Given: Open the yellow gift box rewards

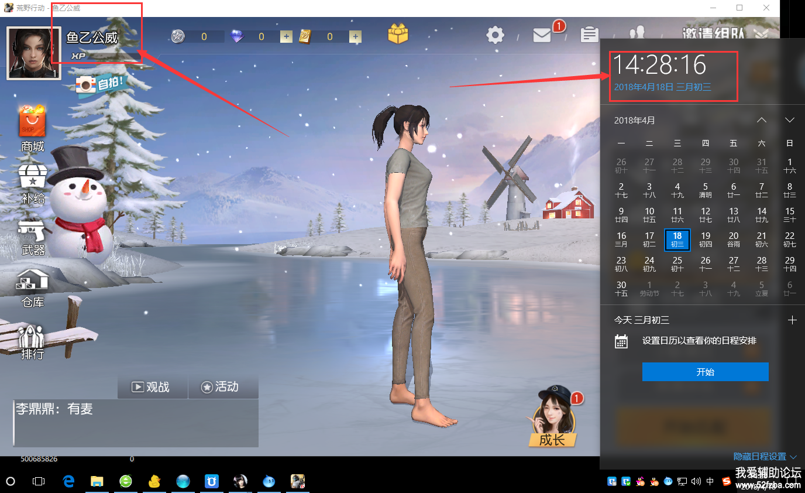Looking at the screenshot, I should pyautogui.click(x=398, y=34).
